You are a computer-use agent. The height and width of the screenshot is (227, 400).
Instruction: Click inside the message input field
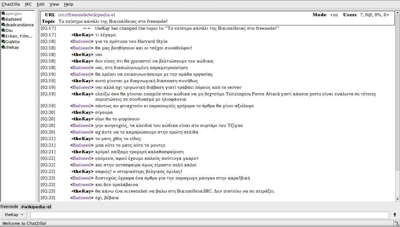tap(207, 215)
